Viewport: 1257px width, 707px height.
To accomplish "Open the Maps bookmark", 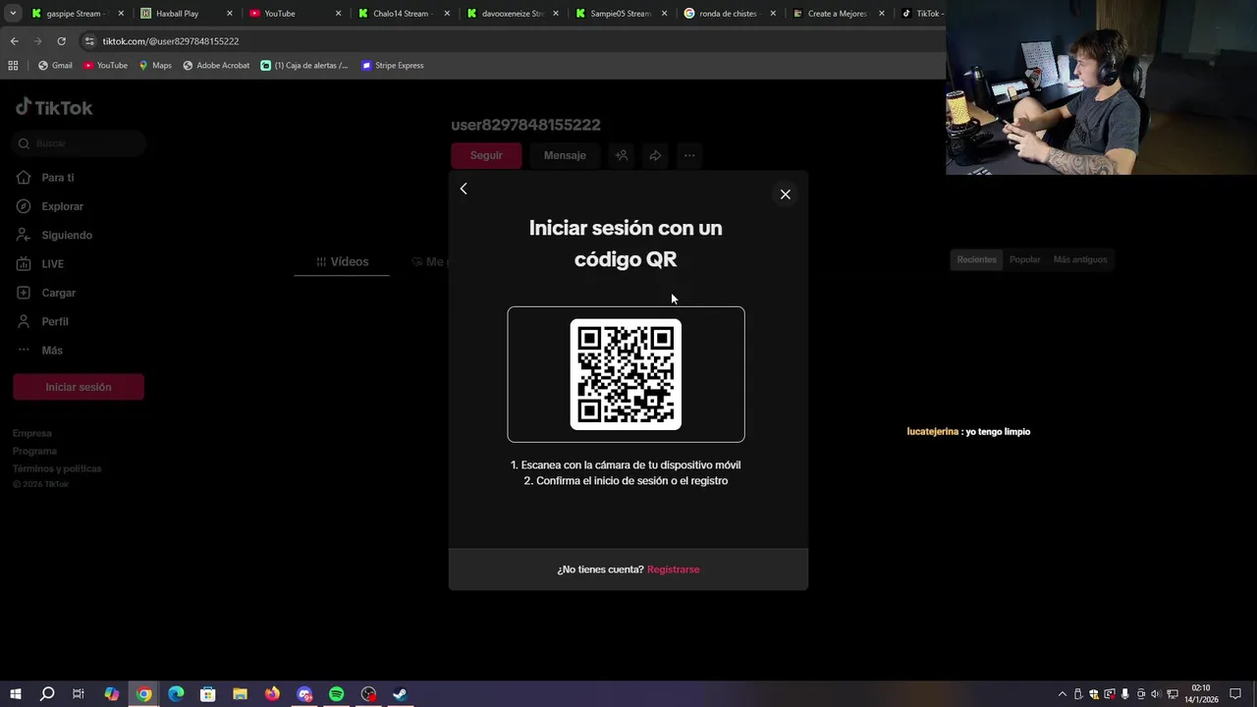I will pyautogui.click(x=155, y=66).
